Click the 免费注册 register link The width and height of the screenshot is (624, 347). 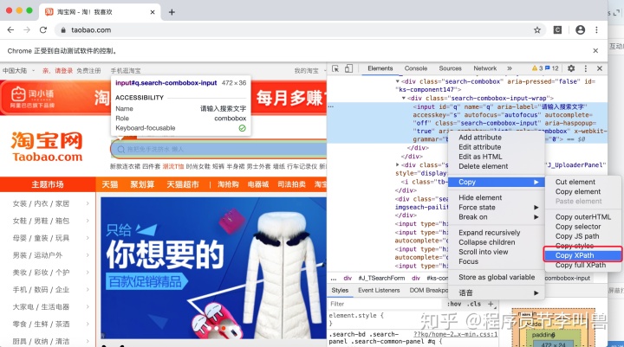(x=88, y=71)
